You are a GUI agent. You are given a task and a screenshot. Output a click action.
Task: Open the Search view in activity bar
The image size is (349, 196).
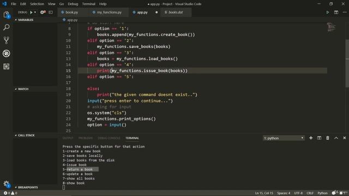[6, 27]
